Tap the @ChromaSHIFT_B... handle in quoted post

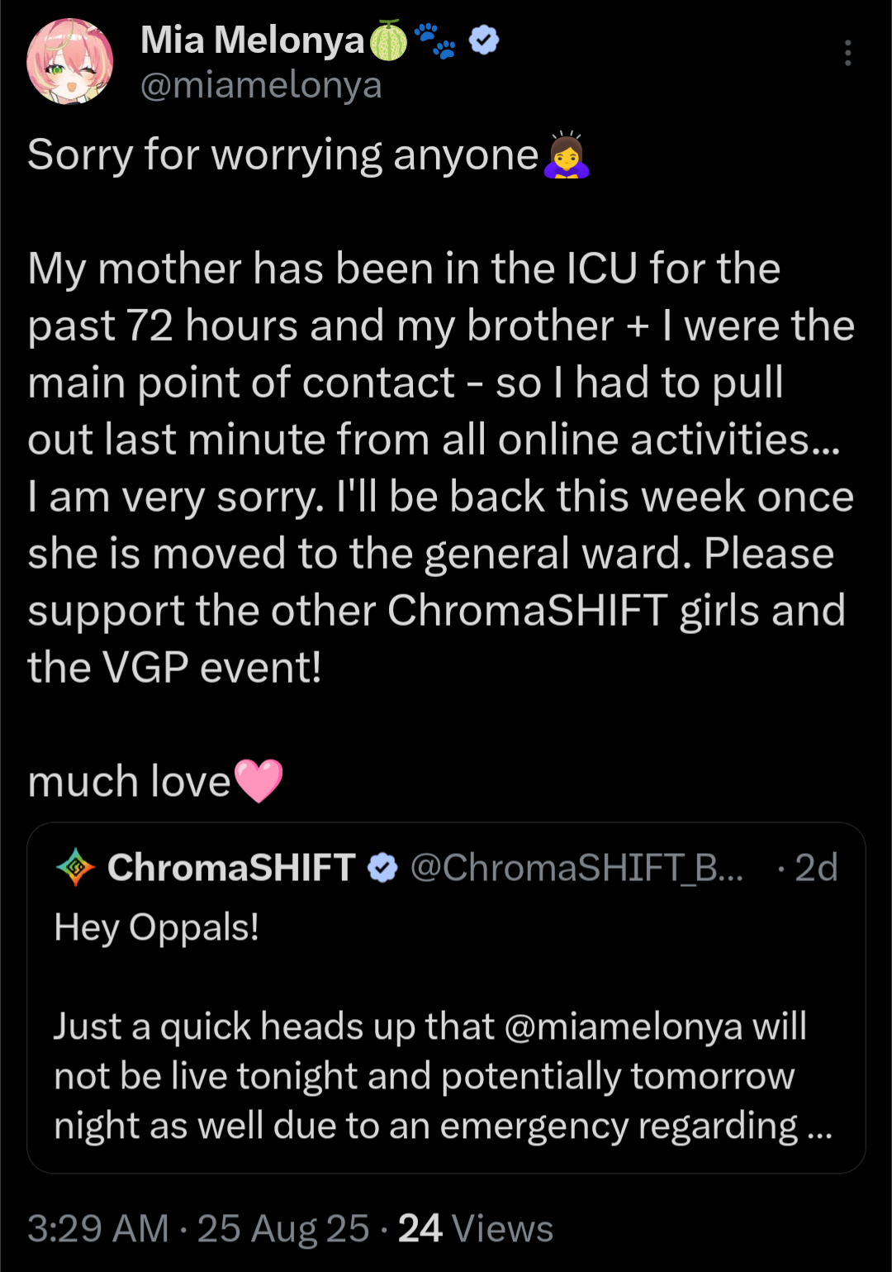point(576,868)
